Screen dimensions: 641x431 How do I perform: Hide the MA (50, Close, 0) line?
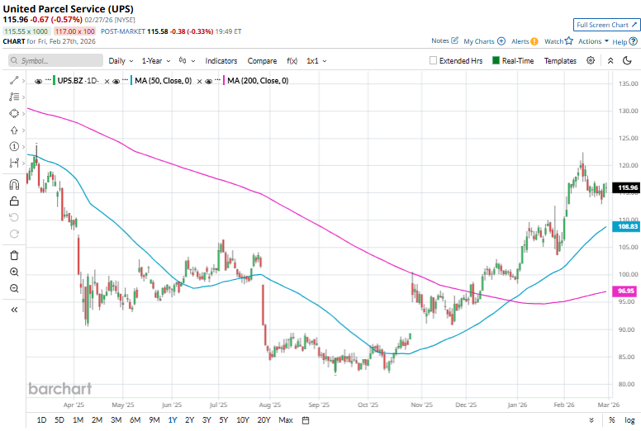[x=116, y=81]
